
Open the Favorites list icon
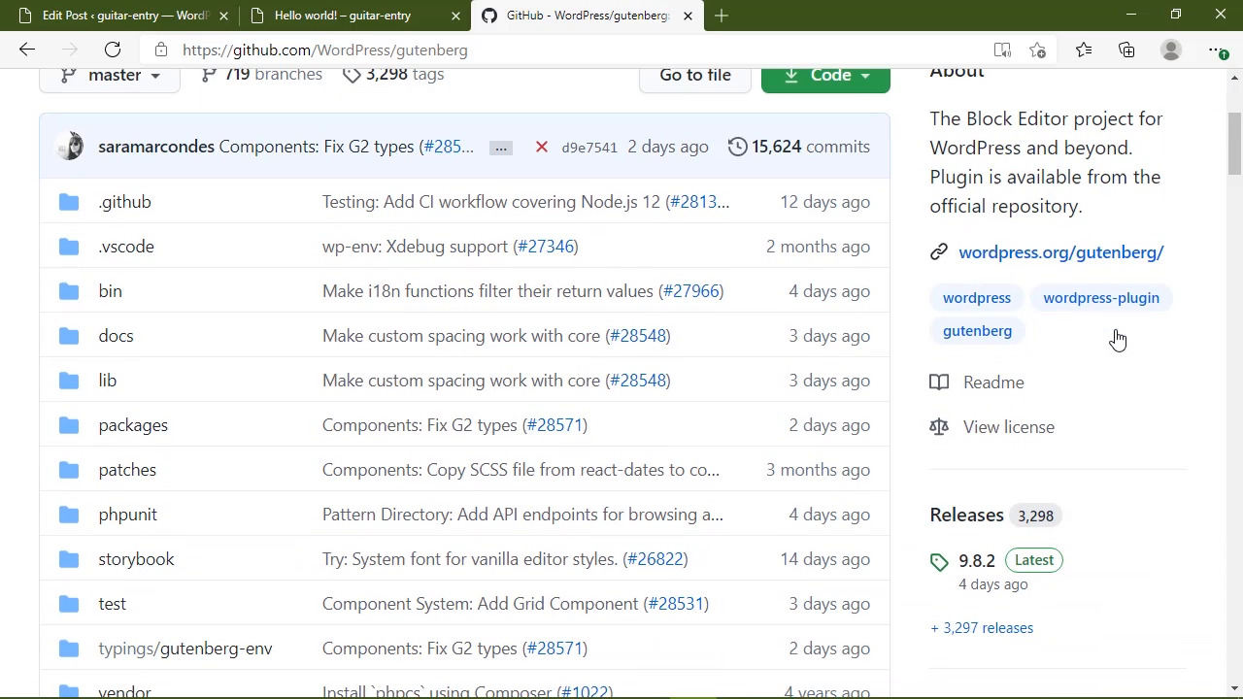click(1084, 50)
